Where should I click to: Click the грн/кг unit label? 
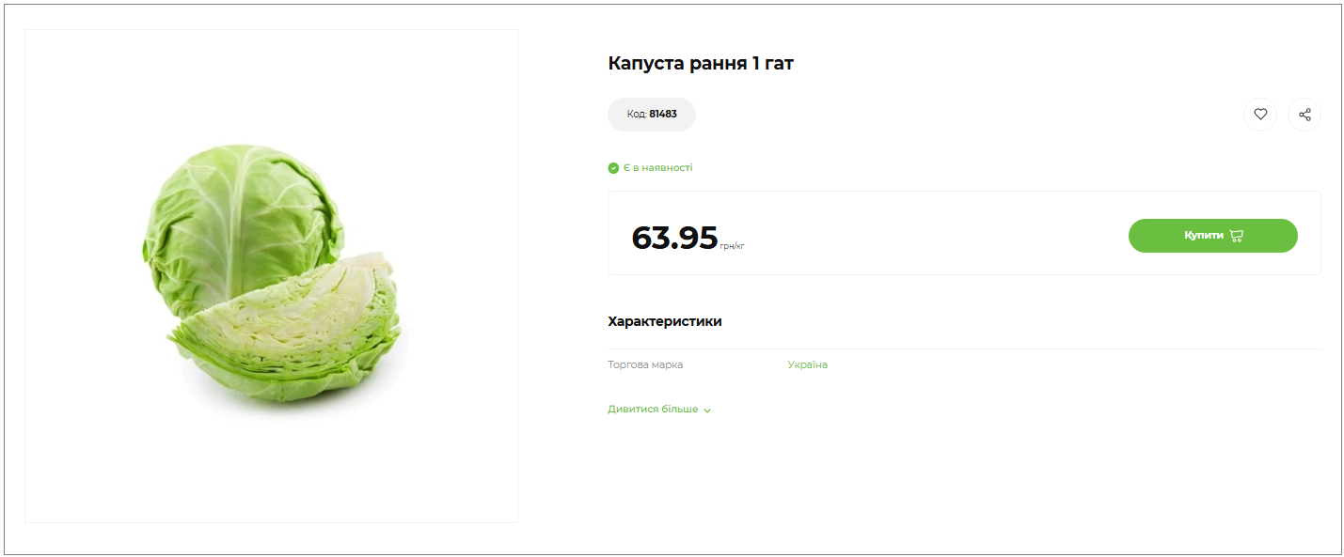point(732,246)
